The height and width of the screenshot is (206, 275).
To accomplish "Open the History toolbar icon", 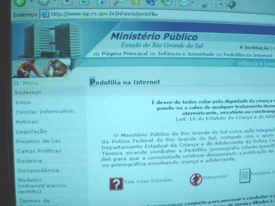I will point(166,2).
